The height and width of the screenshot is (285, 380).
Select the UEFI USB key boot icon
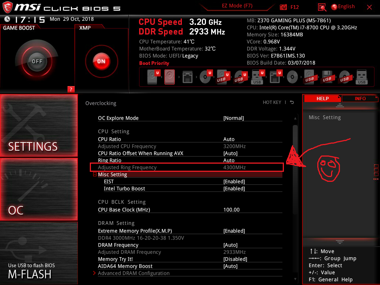click(258, 77)
